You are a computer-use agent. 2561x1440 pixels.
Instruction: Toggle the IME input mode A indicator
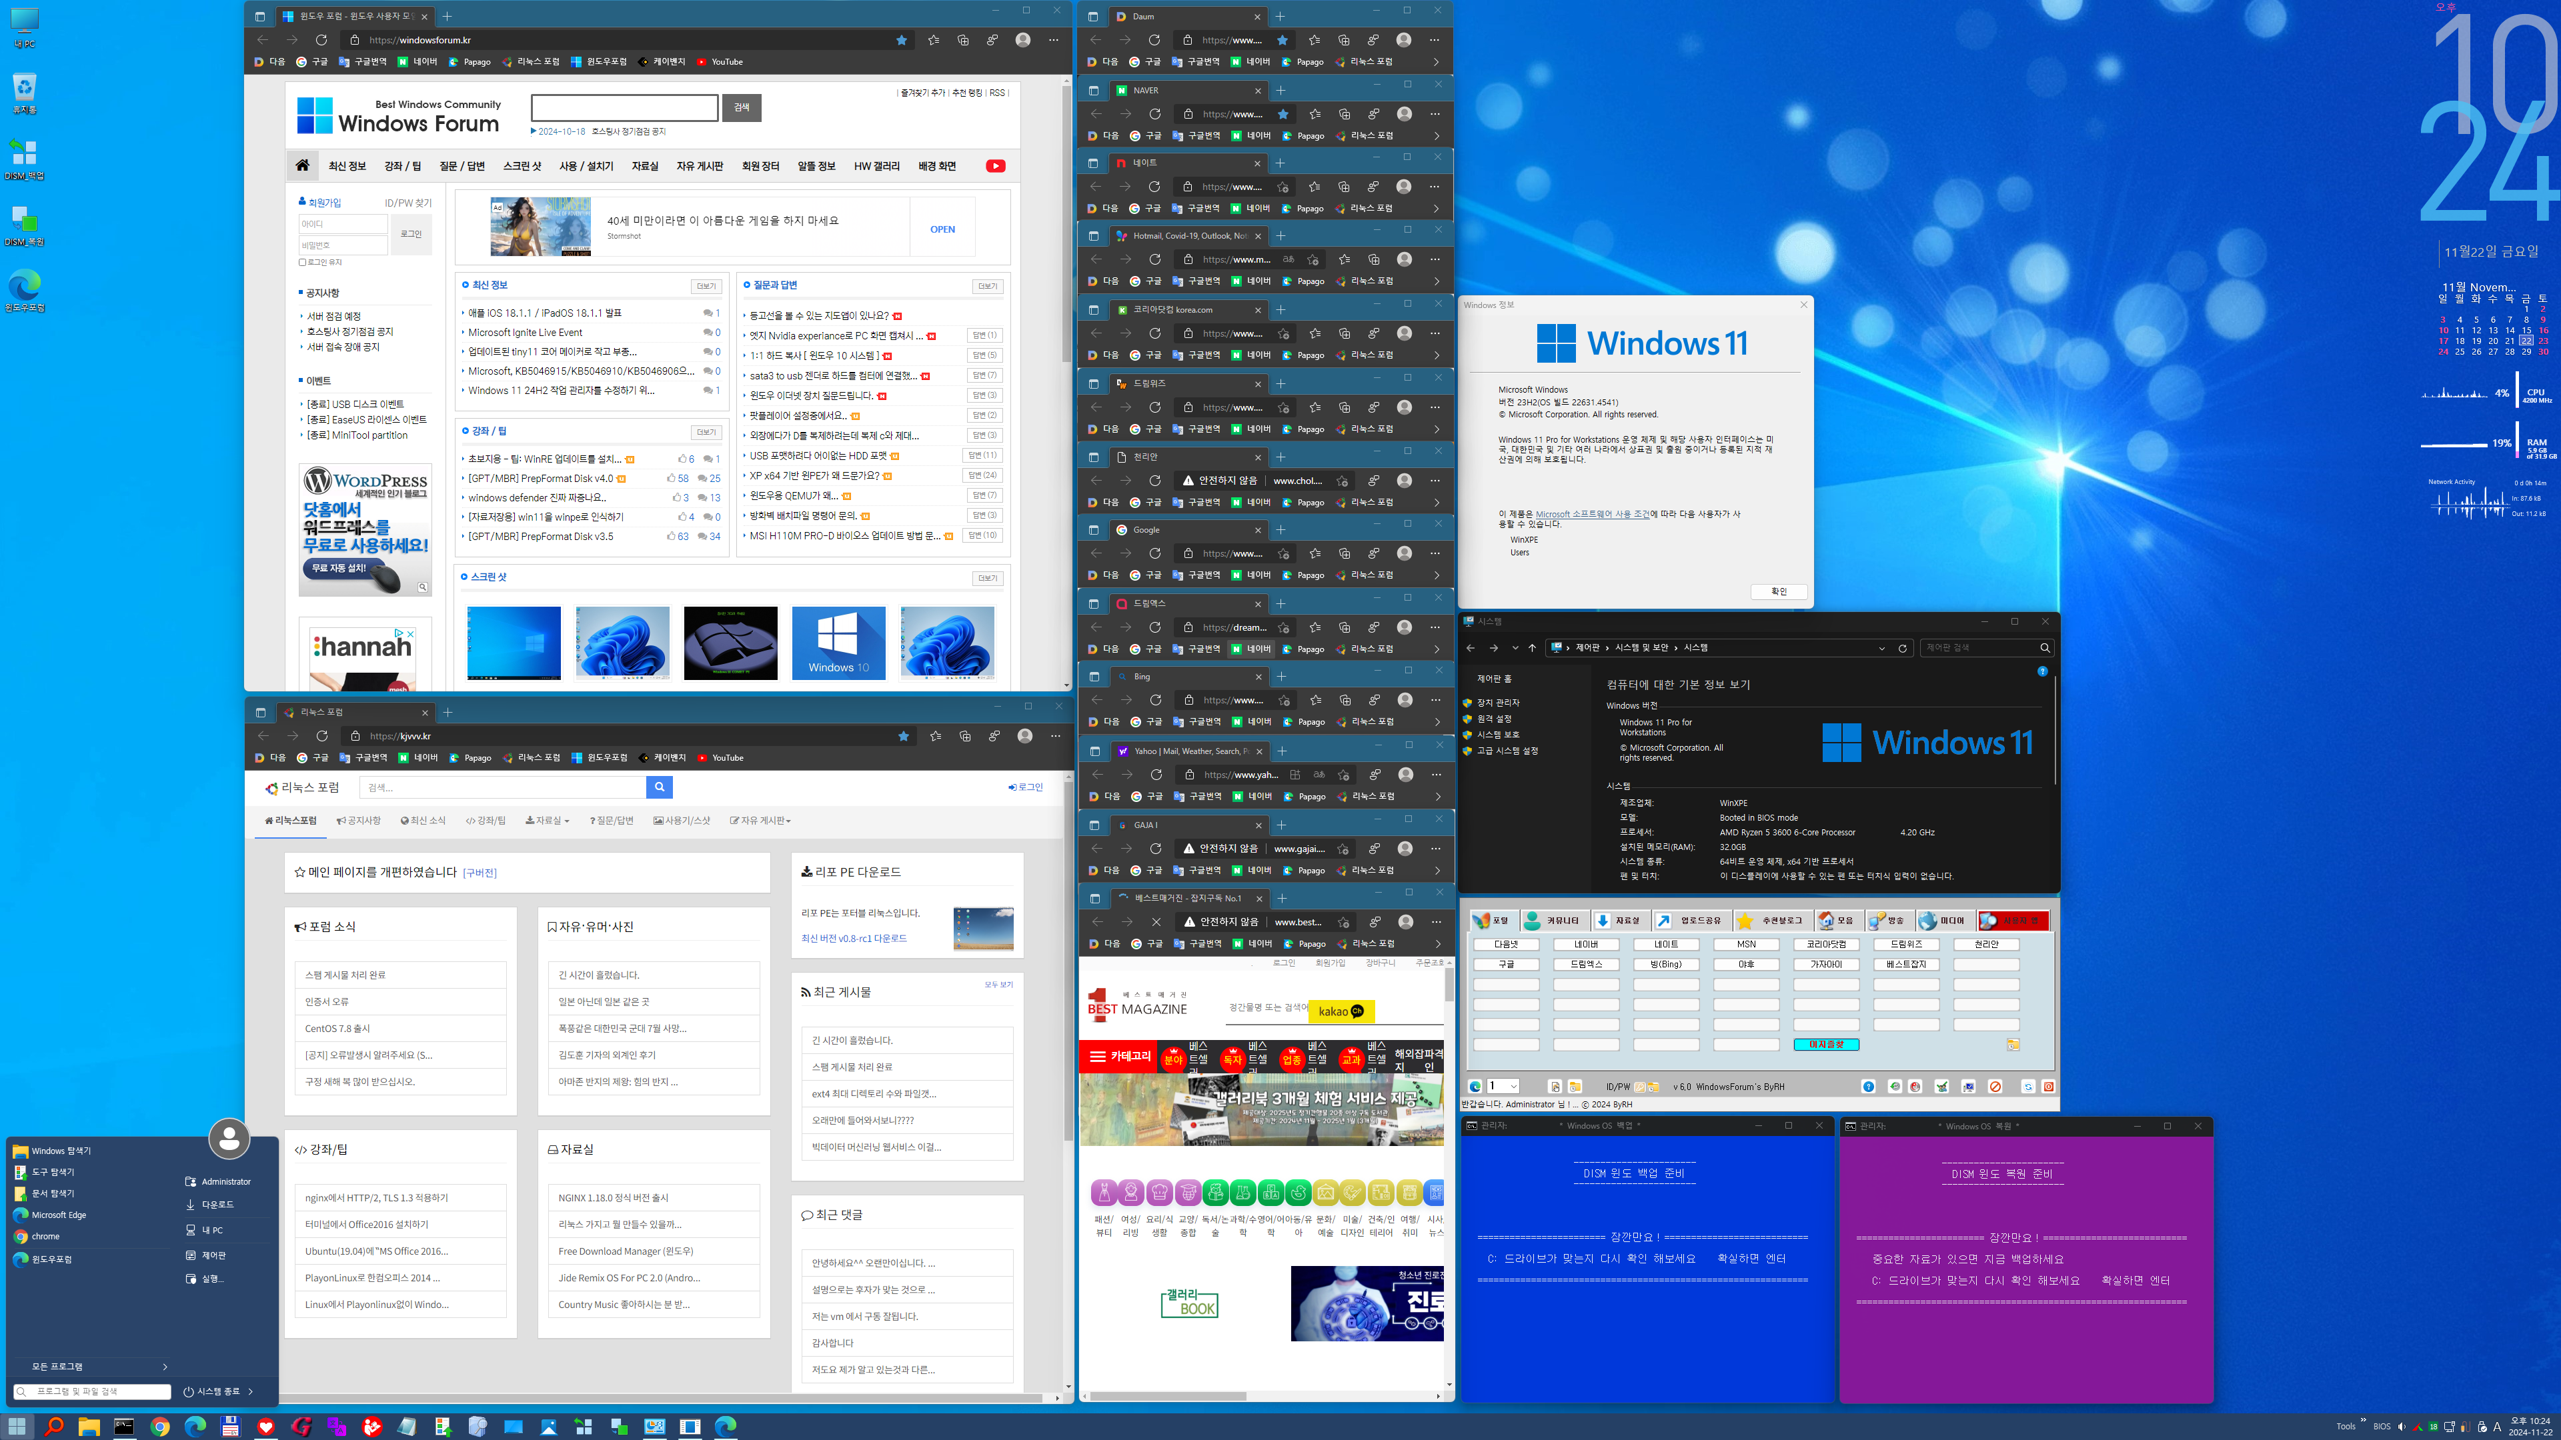click(x=2496, y=1427)
